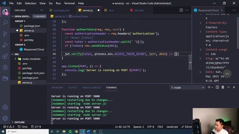The image size is (239, 134).
Task: Open the Go menu
Action: [51, 3]
